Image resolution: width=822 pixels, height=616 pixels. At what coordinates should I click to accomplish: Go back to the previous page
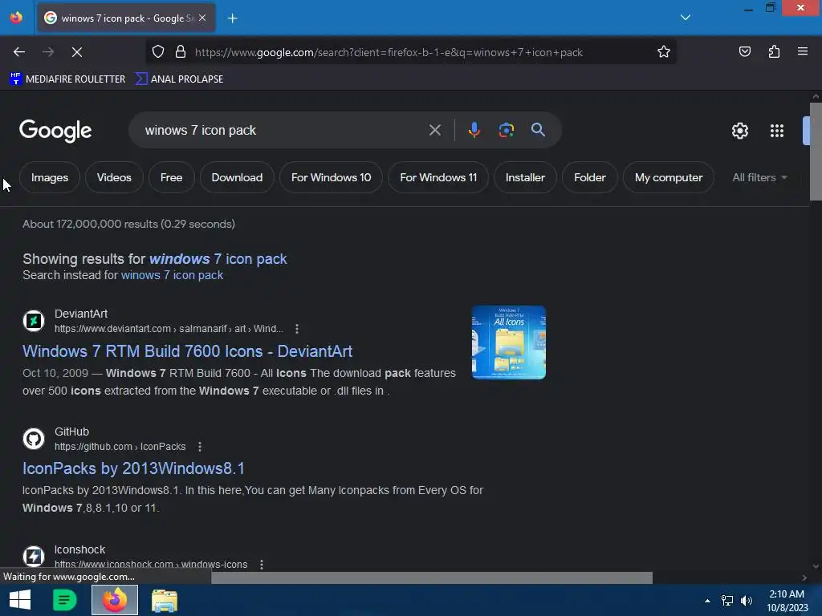[19, 52]
